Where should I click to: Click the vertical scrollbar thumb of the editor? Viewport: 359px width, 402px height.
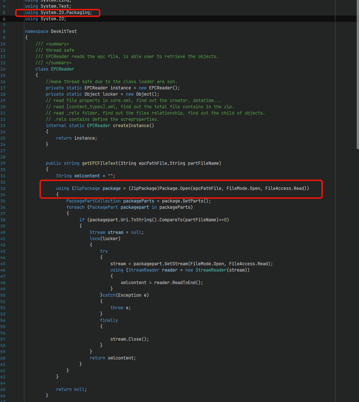click(358, 74)
